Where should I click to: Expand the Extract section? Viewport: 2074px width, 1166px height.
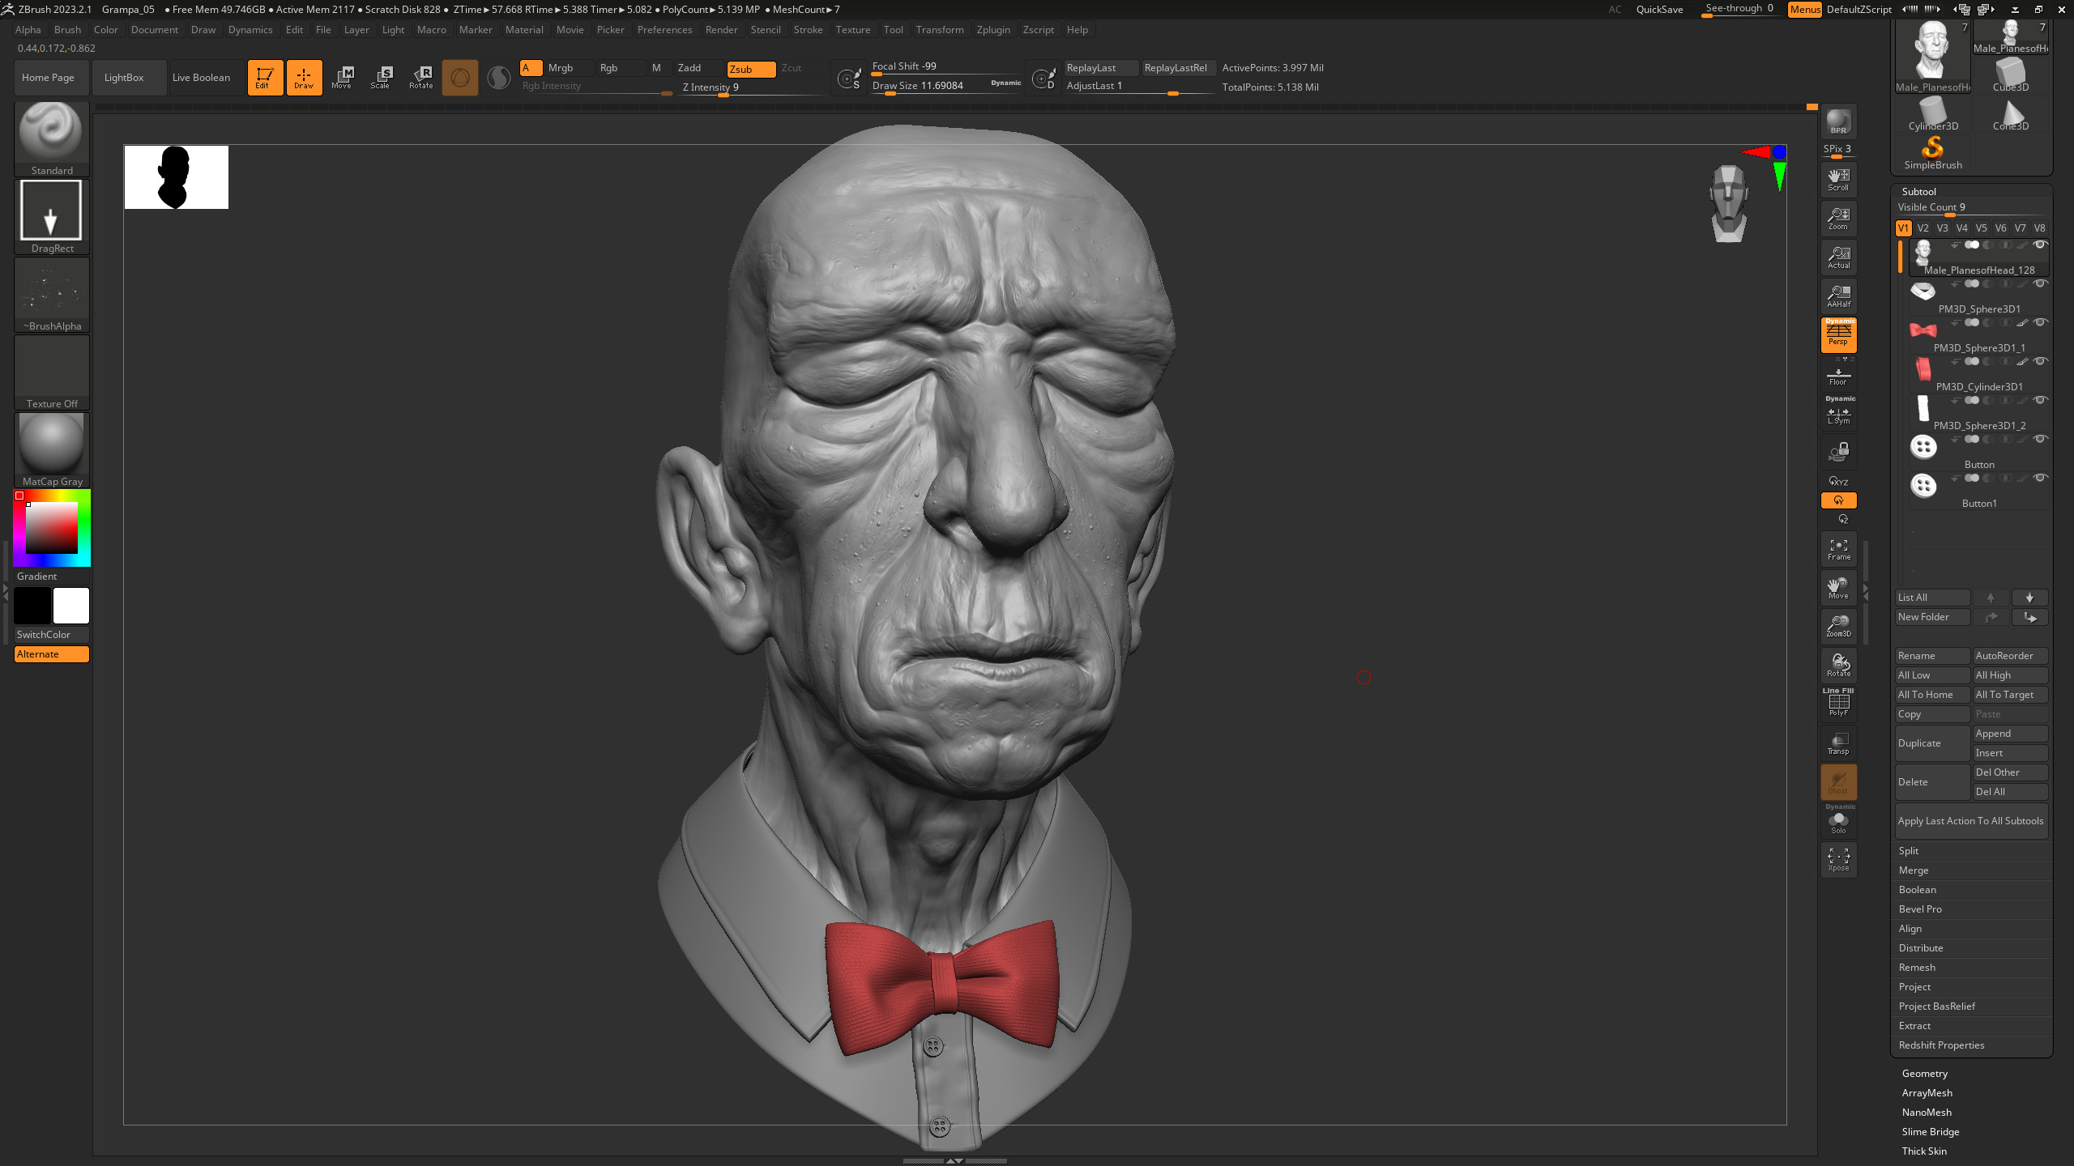1914,1025
